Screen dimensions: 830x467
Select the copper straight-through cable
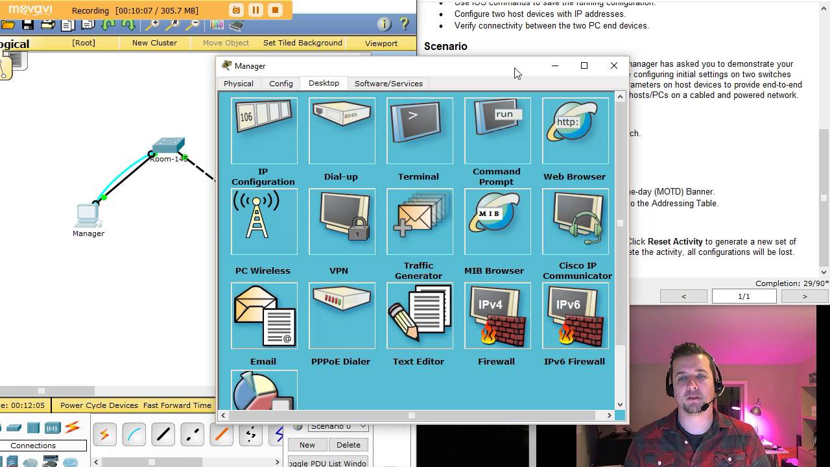163,435
